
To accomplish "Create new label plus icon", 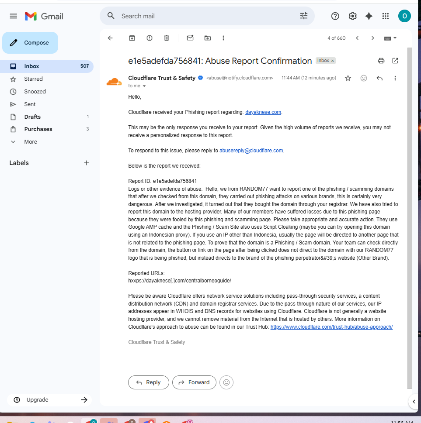I will point(87,163).
